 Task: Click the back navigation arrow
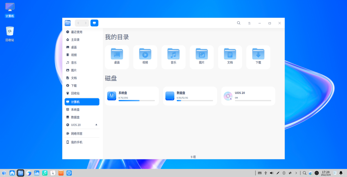[x=78, y=23]
